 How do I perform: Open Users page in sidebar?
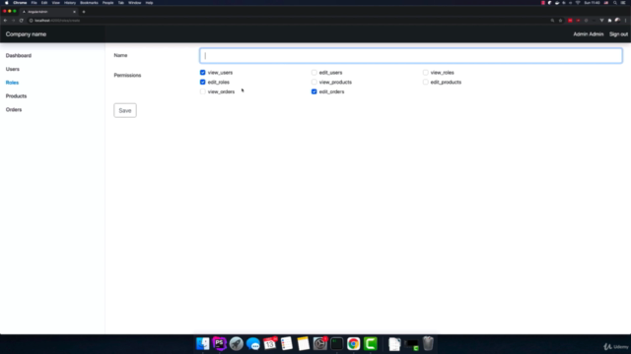13,69
